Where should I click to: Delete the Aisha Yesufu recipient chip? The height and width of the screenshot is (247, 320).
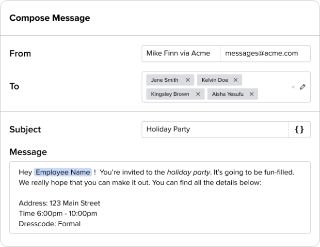click(x=252, y=94)
